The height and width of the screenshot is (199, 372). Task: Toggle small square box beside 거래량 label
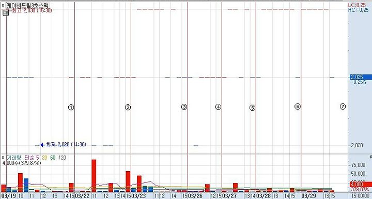3,158
